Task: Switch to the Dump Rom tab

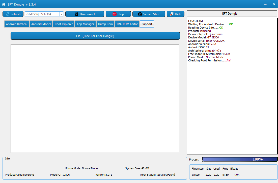Action: (x=105, y=24)
